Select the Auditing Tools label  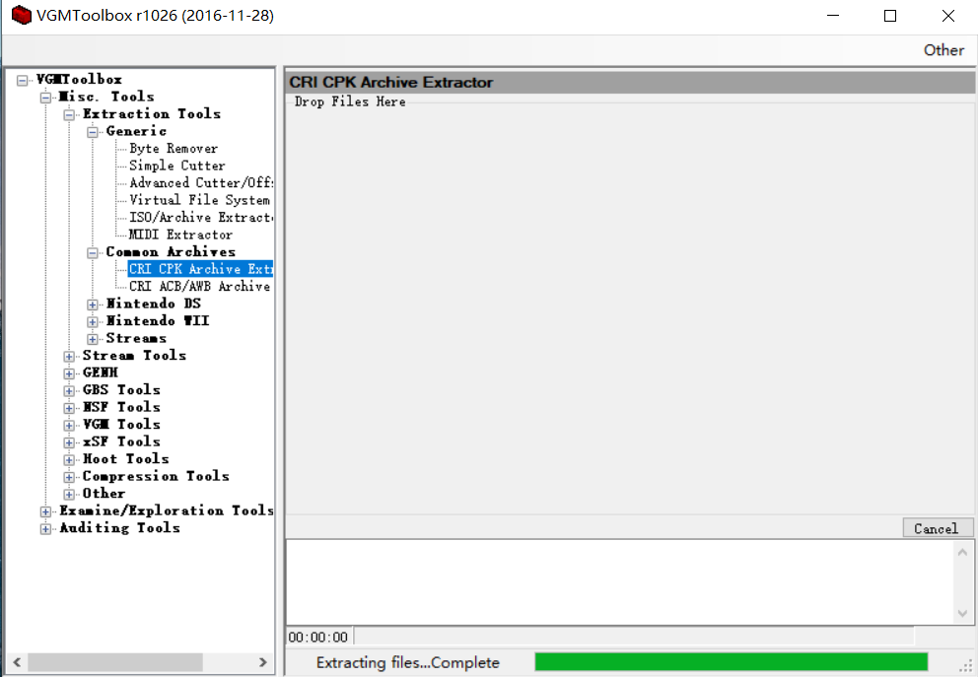point(119,528)
